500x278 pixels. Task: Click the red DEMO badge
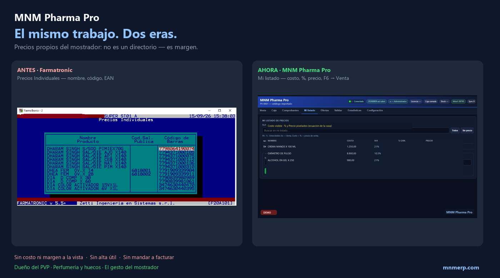(268, 212)
